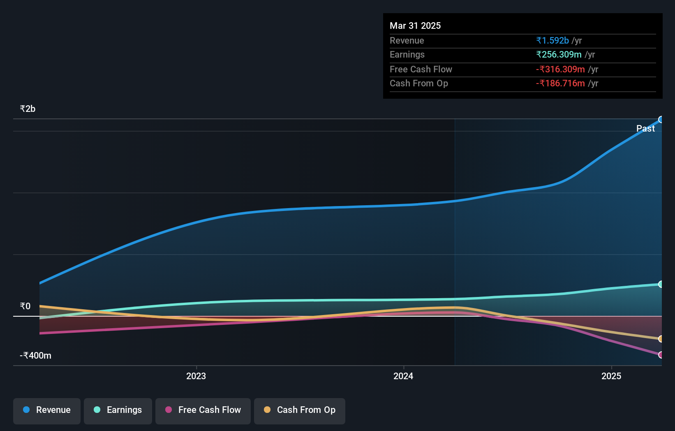675x431 pixels.
Task: Click the ₹256.309m earnings value
Action: tap(559, 54)
